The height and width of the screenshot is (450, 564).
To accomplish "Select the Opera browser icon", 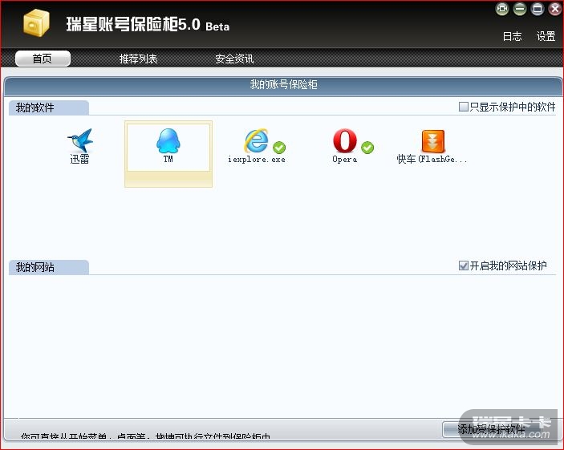I will 345,140.
